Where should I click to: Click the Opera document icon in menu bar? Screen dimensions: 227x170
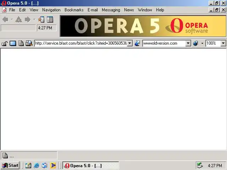coord(4,10)
